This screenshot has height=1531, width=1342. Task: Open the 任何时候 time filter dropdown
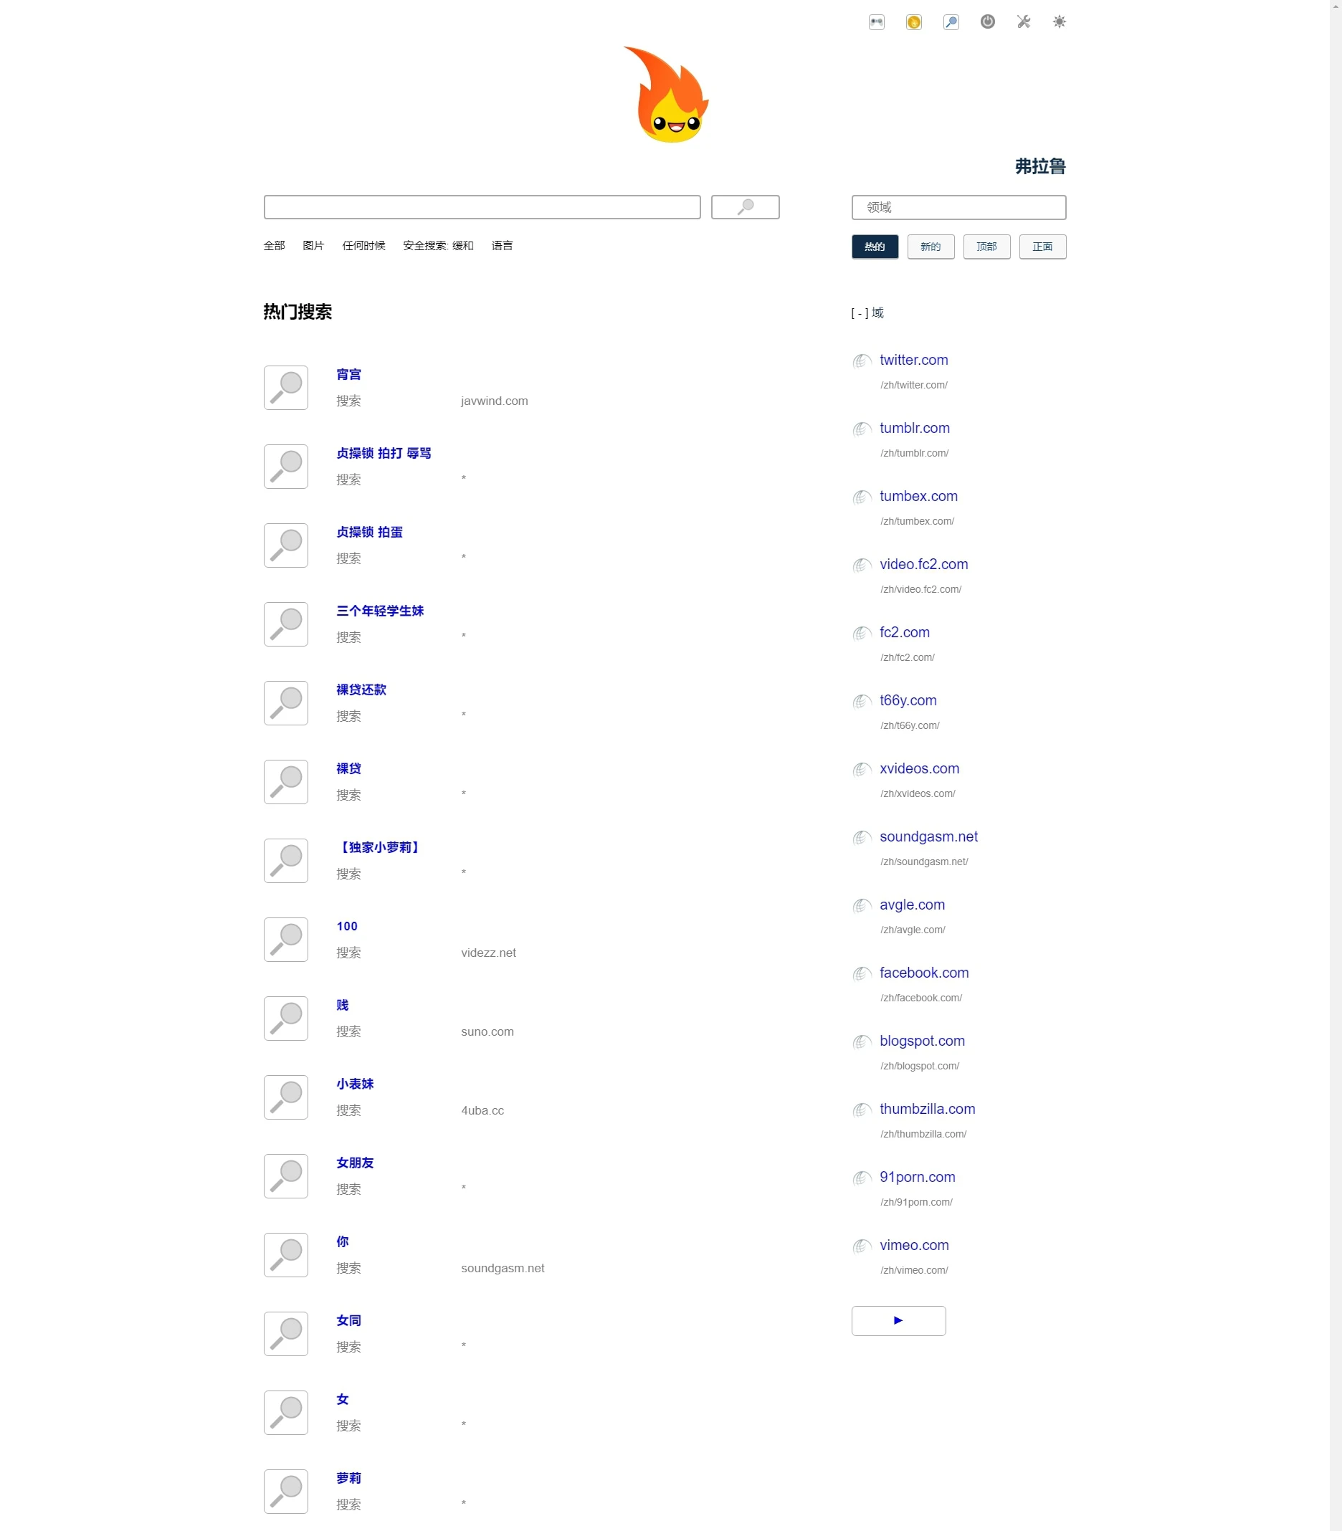363,246
